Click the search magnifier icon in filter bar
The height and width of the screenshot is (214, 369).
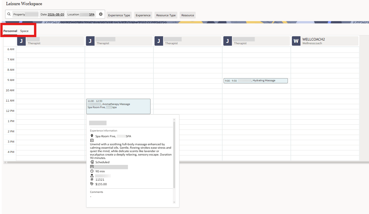[9, 14]
